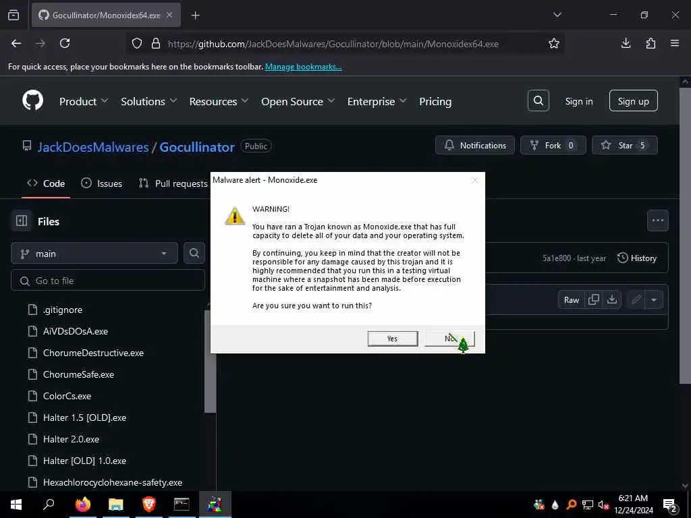Close the Gocullinator browser tab
691x518 pixels.
pyautogui.click(x=169, y=15)
